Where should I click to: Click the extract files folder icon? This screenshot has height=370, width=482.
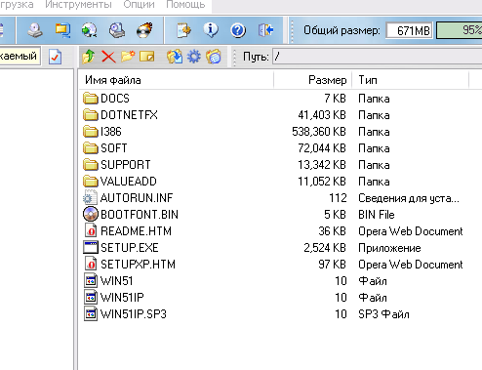coord(175,57)
